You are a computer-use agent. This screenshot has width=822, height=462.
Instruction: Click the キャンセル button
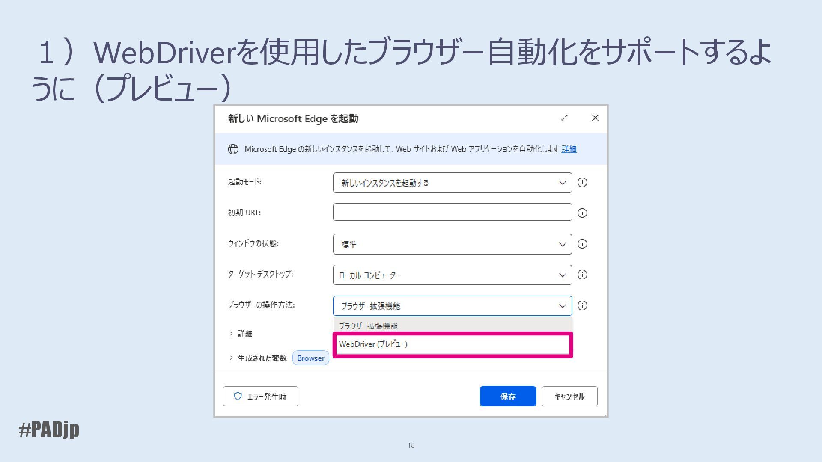(x=569, y=396)
